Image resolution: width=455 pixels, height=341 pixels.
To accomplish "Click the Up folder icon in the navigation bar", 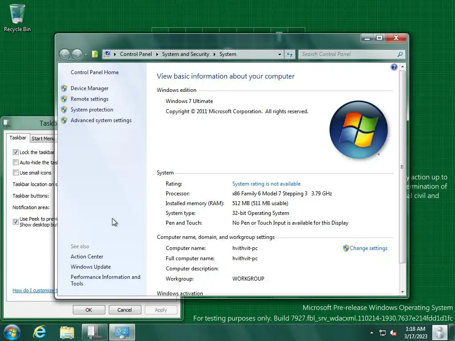I will [x=95, y=54].
